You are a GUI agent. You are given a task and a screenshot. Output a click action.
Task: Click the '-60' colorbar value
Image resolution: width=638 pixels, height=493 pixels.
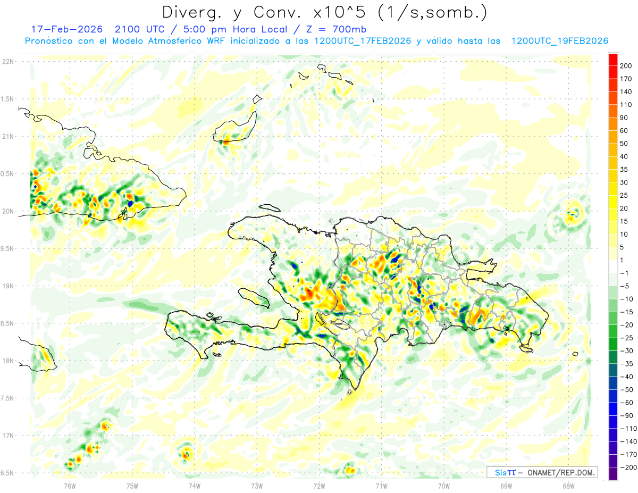[626, 403]
